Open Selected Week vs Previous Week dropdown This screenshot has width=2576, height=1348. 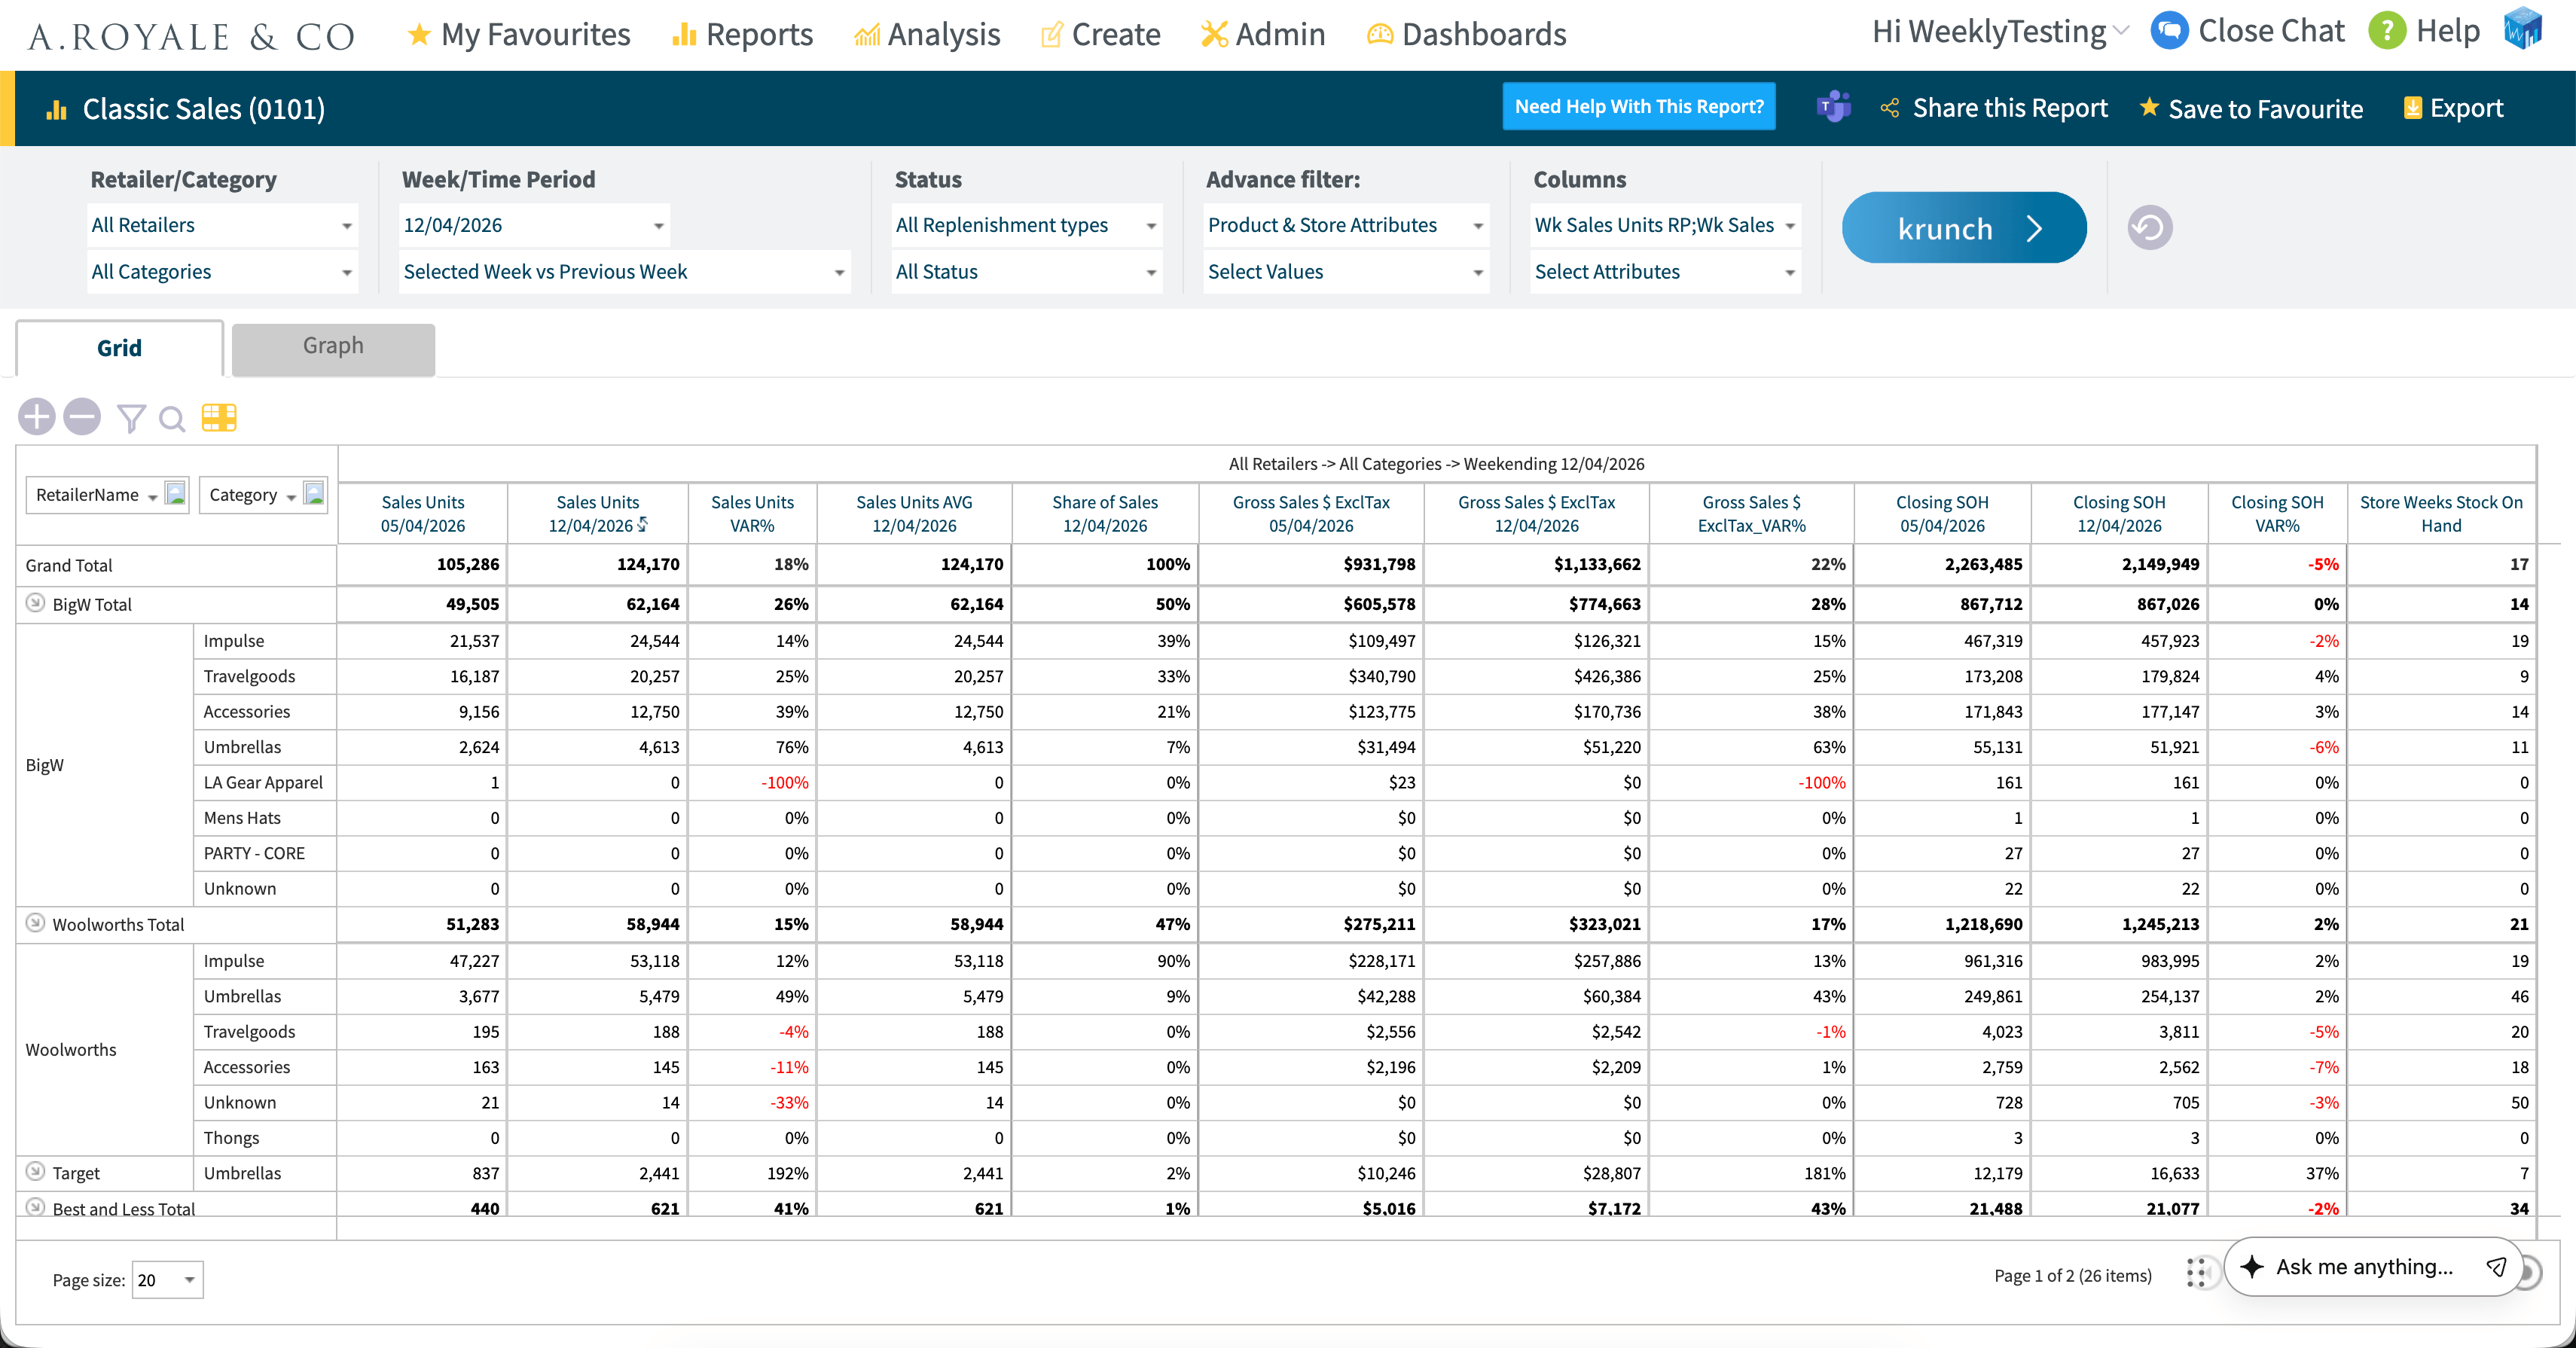624,272
